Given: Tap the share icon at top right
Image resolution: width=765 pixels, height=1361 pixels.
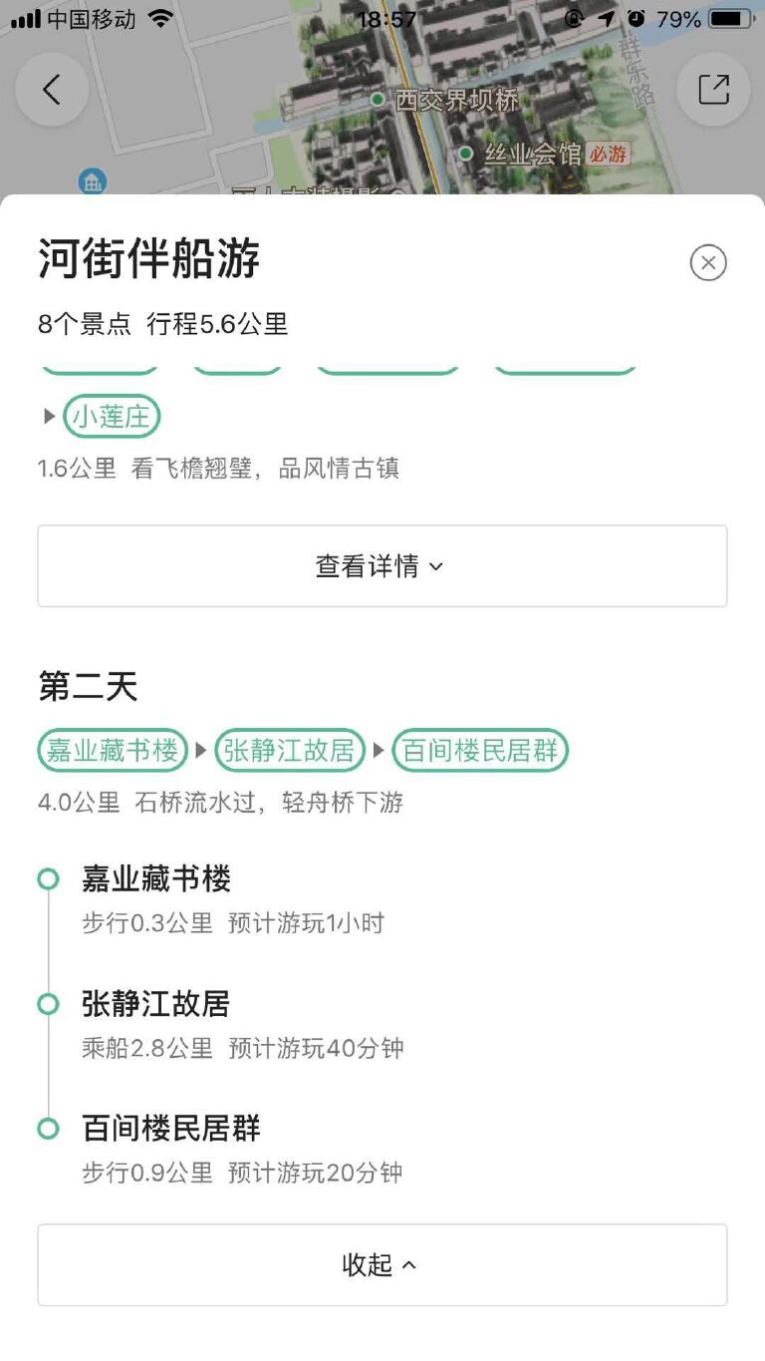Looking at the screenshot, I should click(713, 90).
